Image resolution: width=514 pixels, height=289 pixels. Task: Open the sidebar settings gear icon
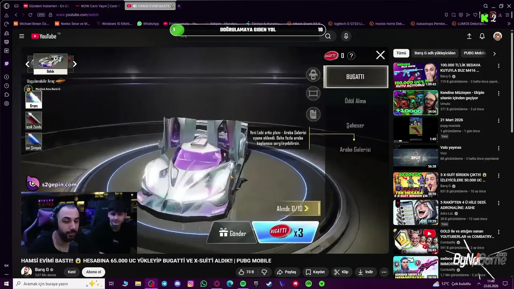[6, 104]
